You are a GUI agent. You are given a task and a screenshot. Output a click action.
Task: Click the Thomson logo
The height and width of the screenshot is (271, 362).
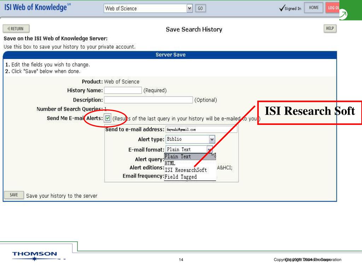pos(35,256)
